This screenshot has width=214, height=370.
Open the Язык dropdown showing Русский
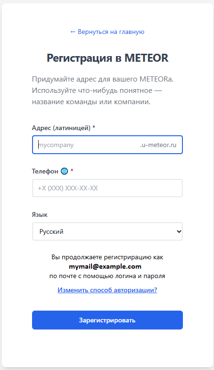[x=107, y=231]
